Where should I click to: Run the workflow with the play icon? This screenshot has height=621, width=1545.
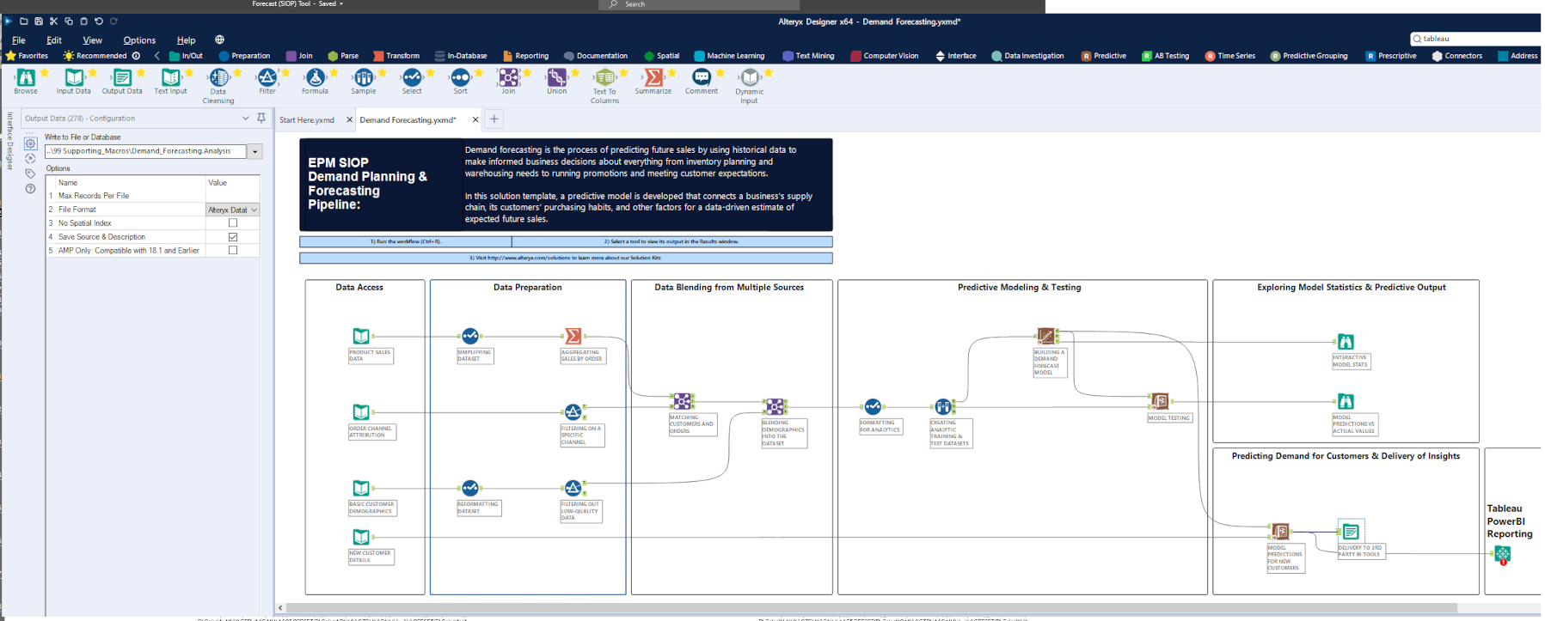pos(8,21)
